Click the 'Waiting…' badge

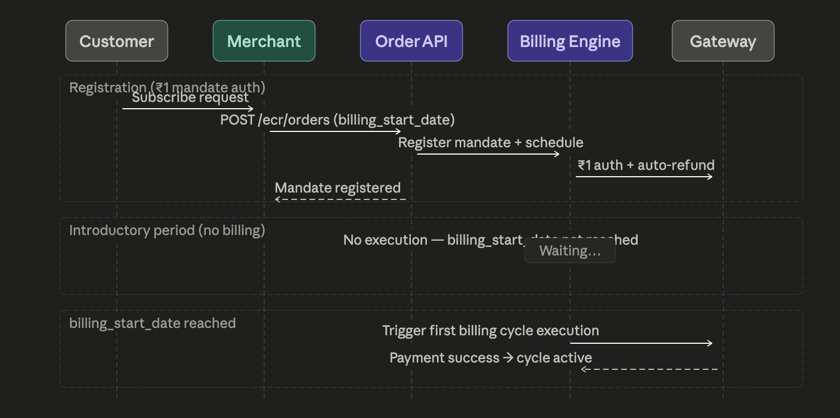point(570,251)
